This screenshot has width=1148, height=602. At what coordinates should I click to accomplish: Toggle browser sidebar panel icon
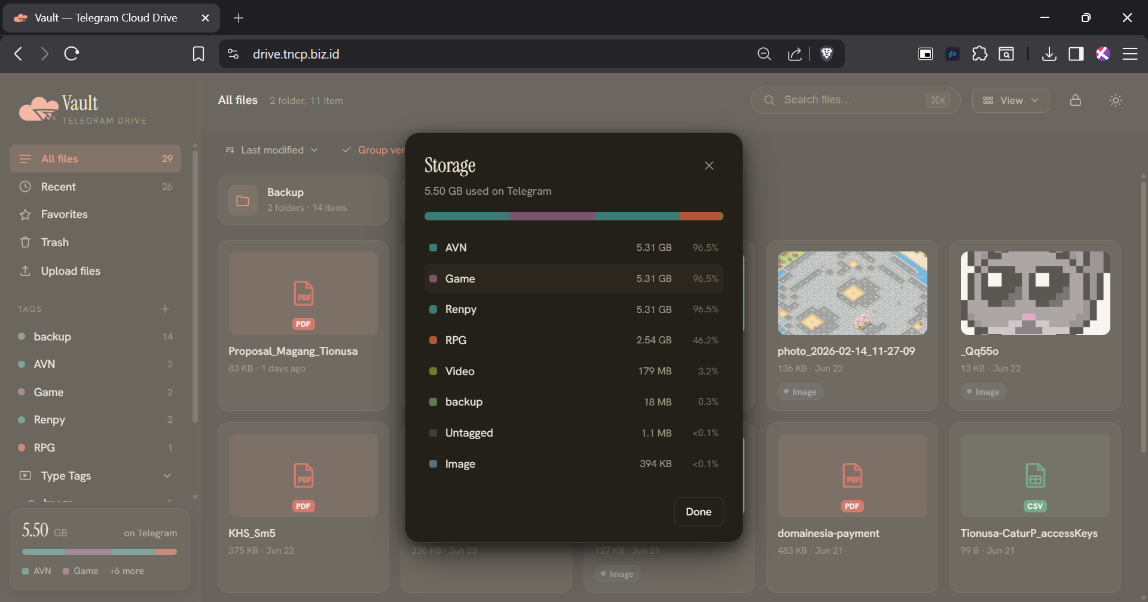(x=1076, y=54)
